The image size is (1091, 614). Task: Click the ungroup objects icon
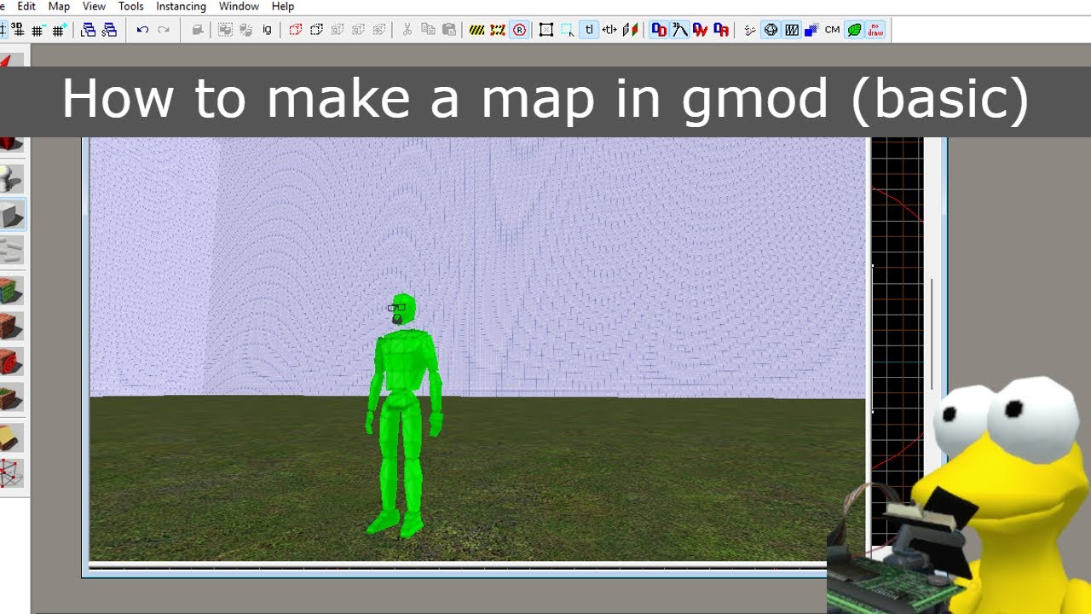click(245, 30)
